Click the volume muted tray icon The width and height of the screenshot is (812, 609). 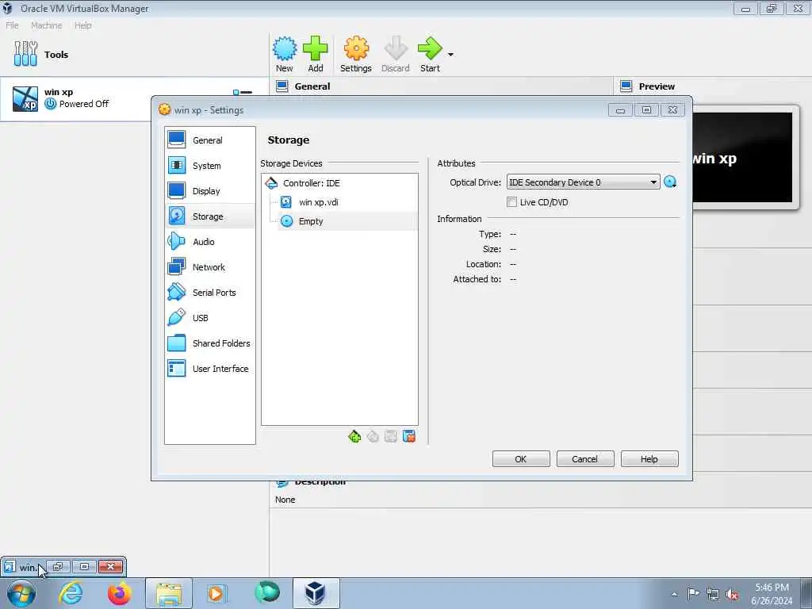click(x=732, y=595)
